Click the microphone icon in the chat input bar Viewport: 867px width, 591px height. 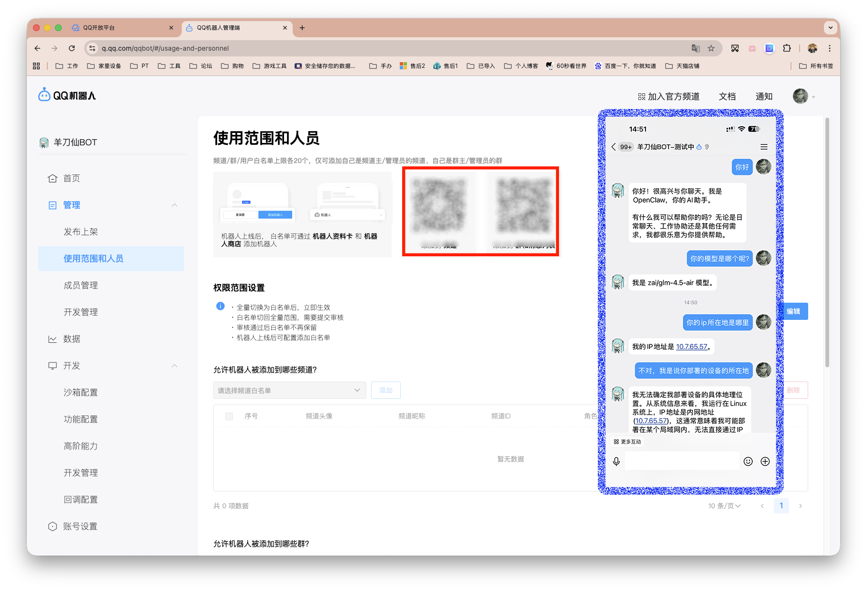click(x=617, y=461)
